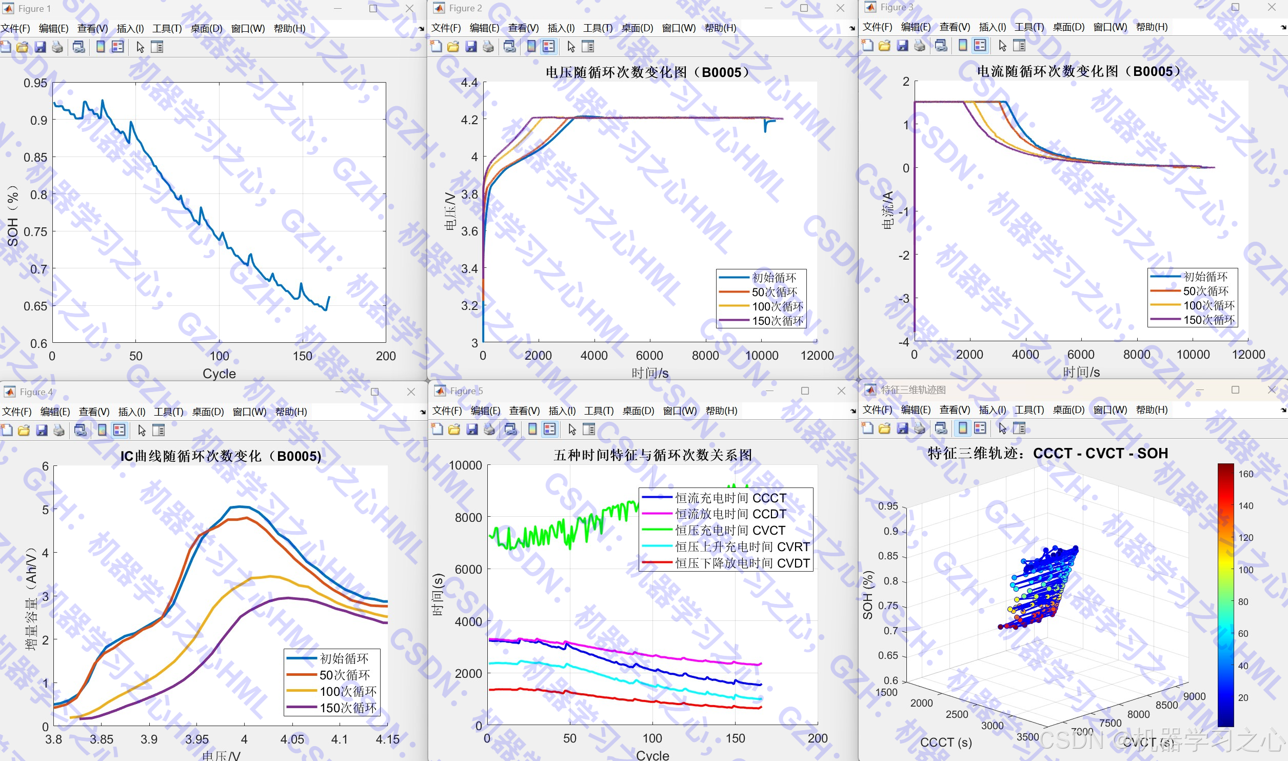Image resolution: width=1288 pixels, height=761 pixels.
Task: Toggle Insert Legend in Figure 2 toolbar
Action: pyautogui.click(x=549, y=47)
